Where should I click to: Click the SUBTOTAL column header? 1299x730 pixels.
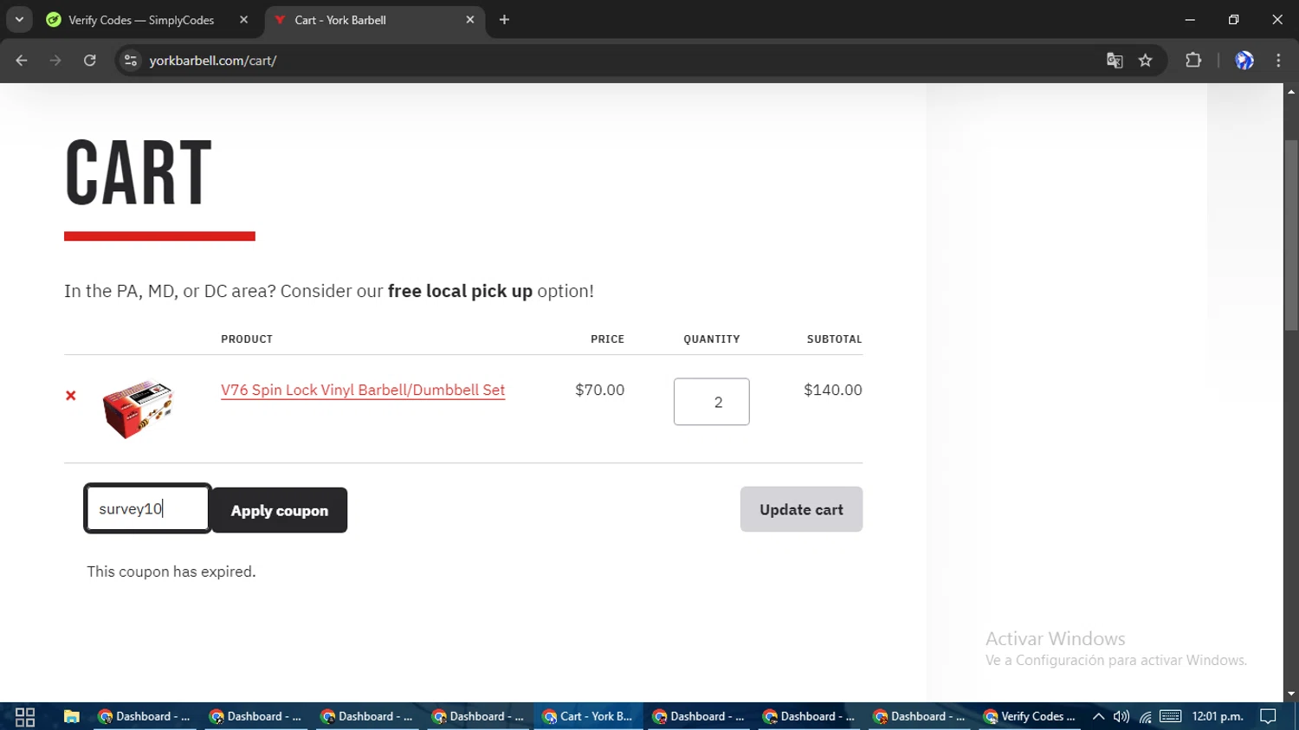point(834,339)
